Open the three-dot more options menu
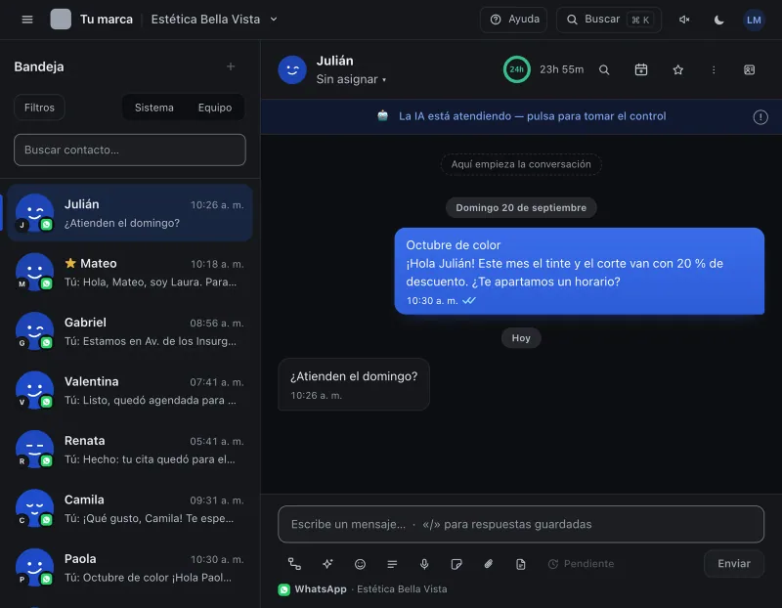This screenshot has height=608, width=782. pyautogui.click(x=714, y=69)
